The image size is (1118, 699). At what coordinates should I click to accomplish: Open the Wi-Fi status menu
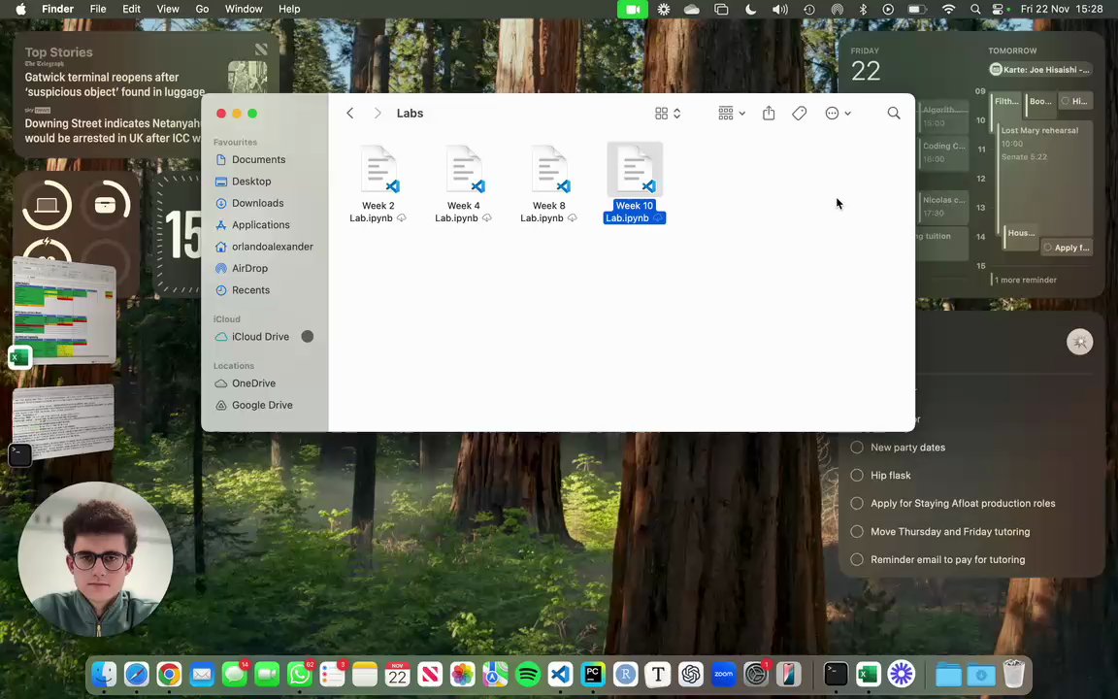pos(948,10)
